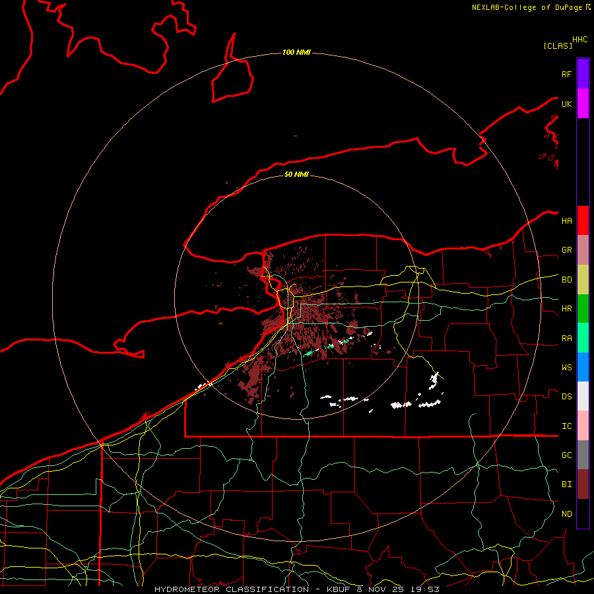
Task: Click the 19:53 timestamp text
Action: (x=426, y=589)
